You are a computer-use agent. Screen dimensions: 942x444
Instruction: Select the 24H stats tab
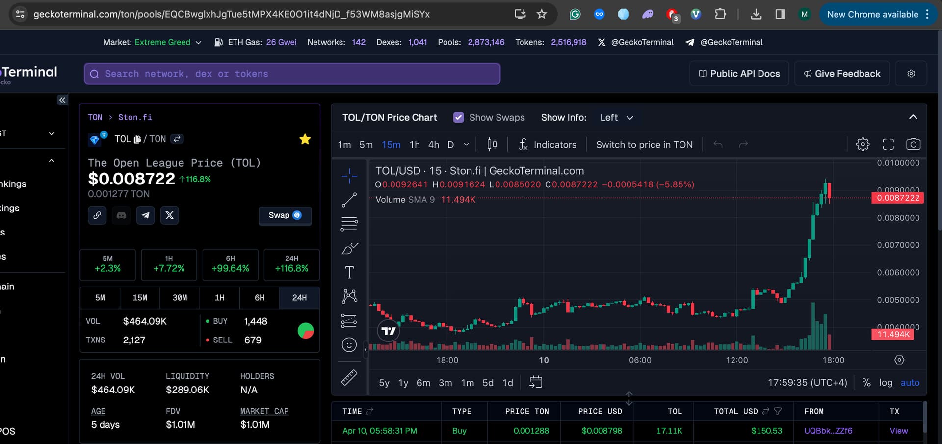(x=299, y=298)
